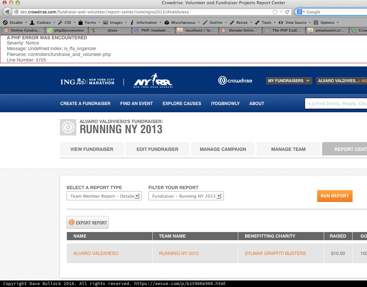Screen dimensions: 367x287
Task: Open FIND AN EVENT nav item
Action: point(136,103)
